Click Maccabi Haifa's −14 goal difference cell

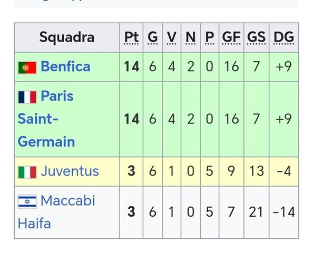tap(283, 212)
